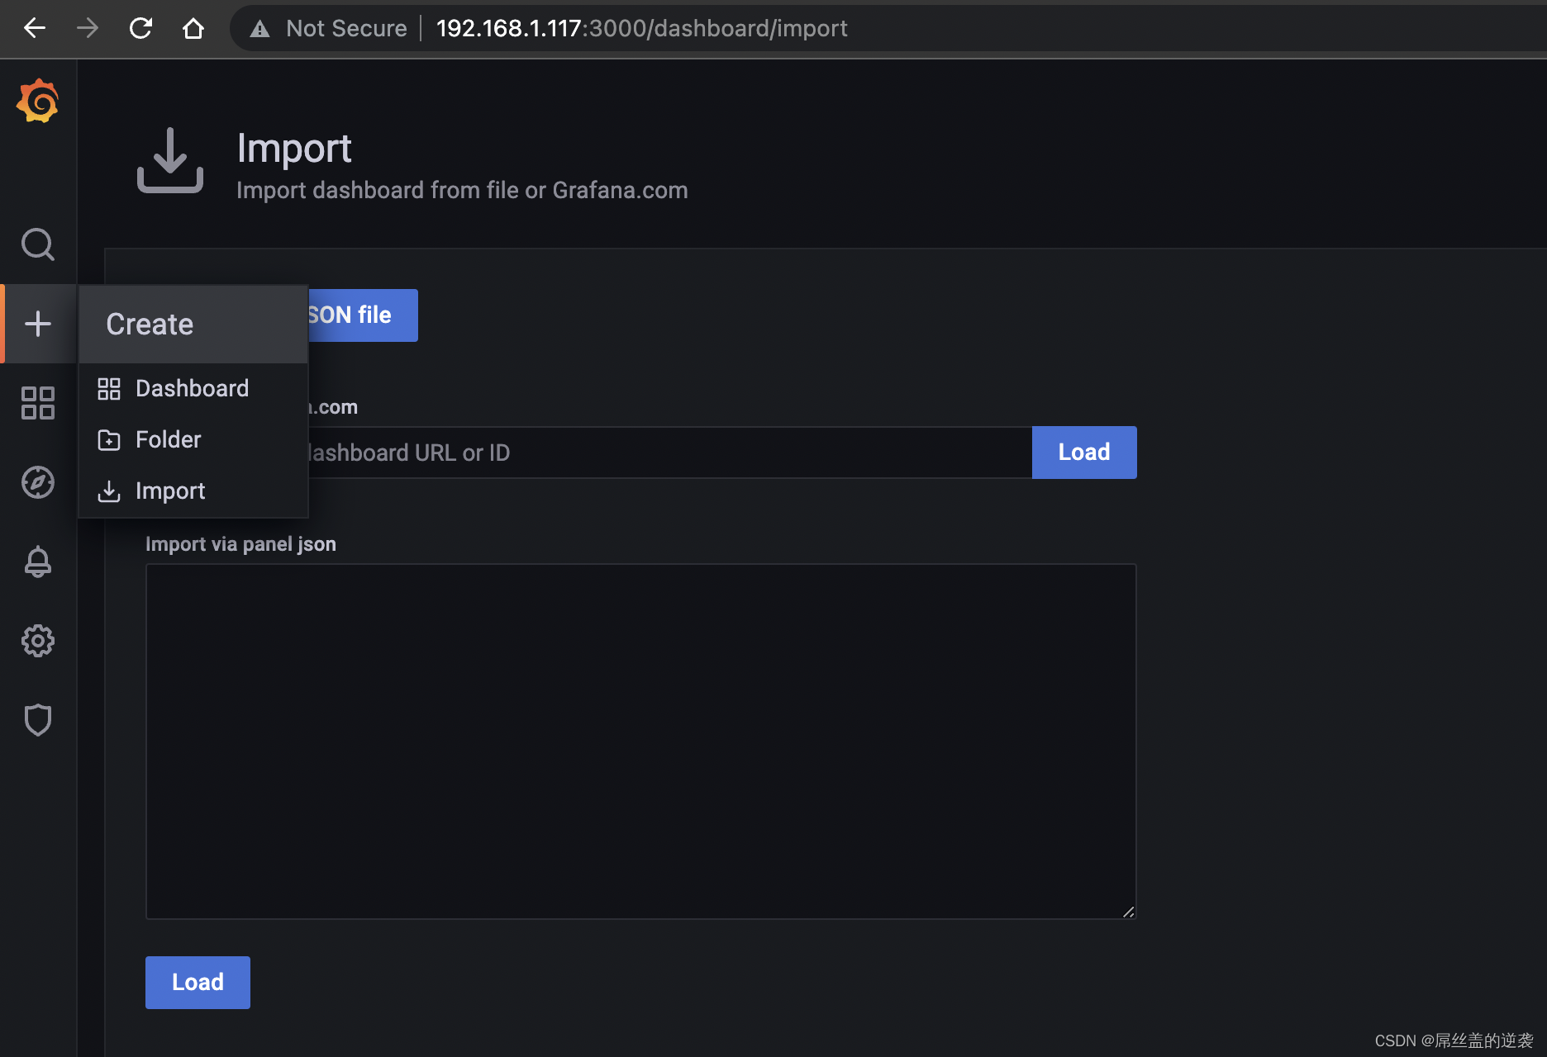Screen dimensions: 1547x1057
Task: Click the textarea resize handle corner
Action: point(1128,912)
